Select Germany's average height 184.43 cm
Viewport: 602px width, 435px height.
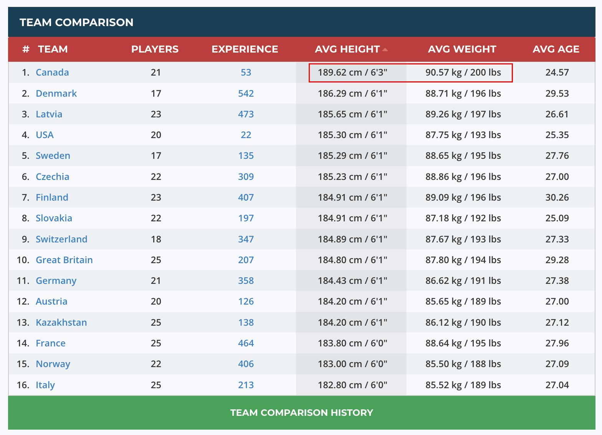(352, 281)
